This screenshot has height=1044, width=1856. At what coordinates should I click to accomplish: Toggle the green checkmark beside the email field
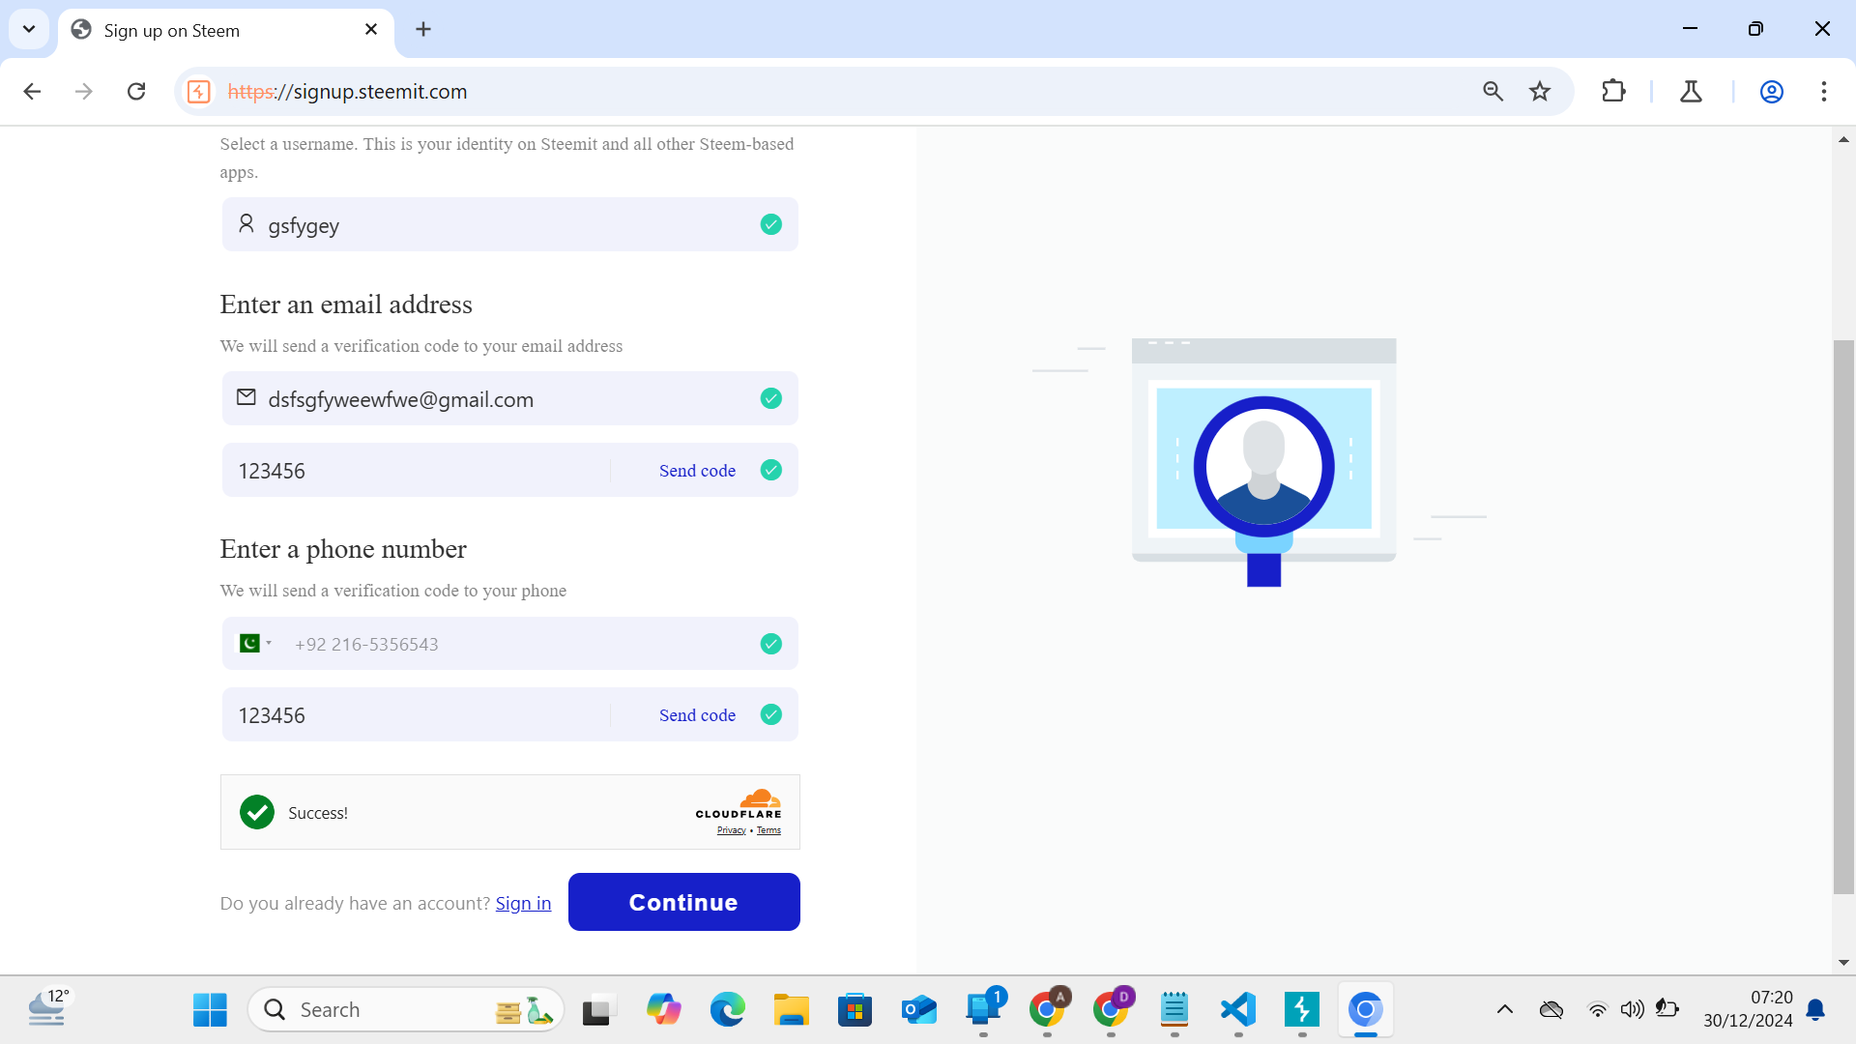pos(770,397)
